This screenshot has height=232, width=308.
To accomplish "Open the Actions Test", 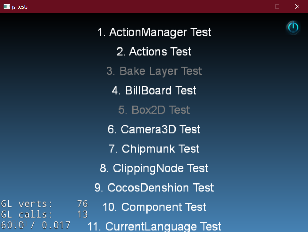I will click(154, 52).
